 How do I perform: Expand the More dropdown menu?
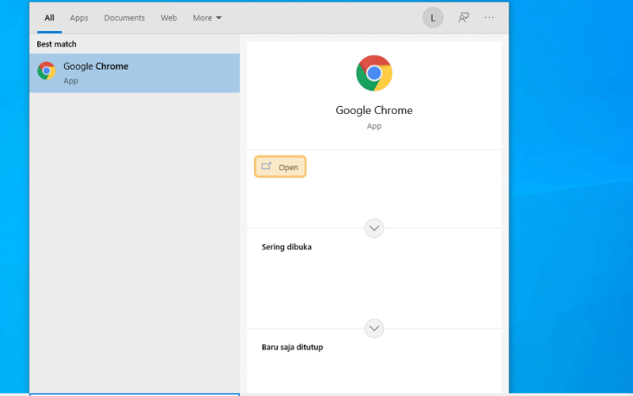pos(207,17)
